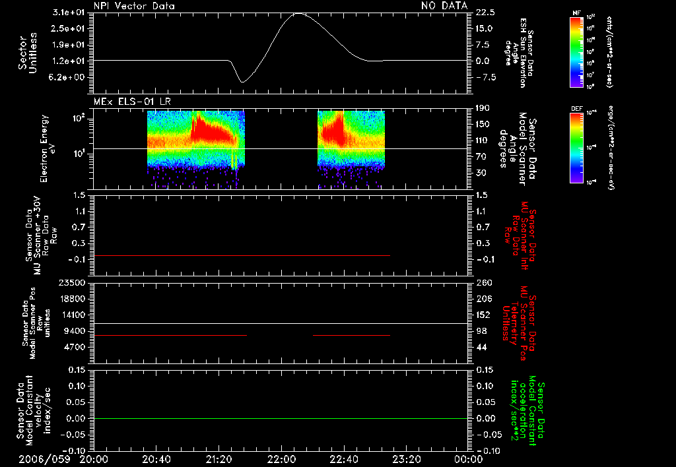Click the '22.5' elevation tick value
676x467 pixels.
coord(485,12)
